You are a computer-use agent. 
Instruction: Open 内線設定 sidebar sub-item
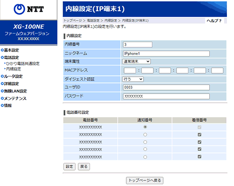[13, 69]
